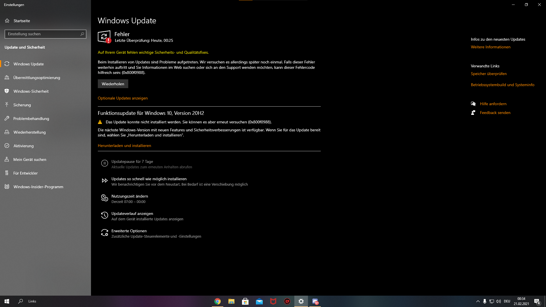The height and width of the screenshot is (307, 546).
Task: Click the search magnifier in Einstellung suchen
Action: click(82, 34)
